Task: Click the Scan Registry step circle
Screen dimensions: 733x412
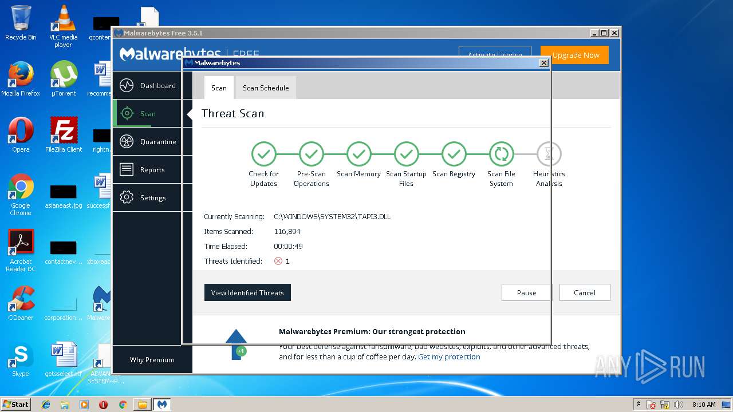Action: tap(454, 154)
